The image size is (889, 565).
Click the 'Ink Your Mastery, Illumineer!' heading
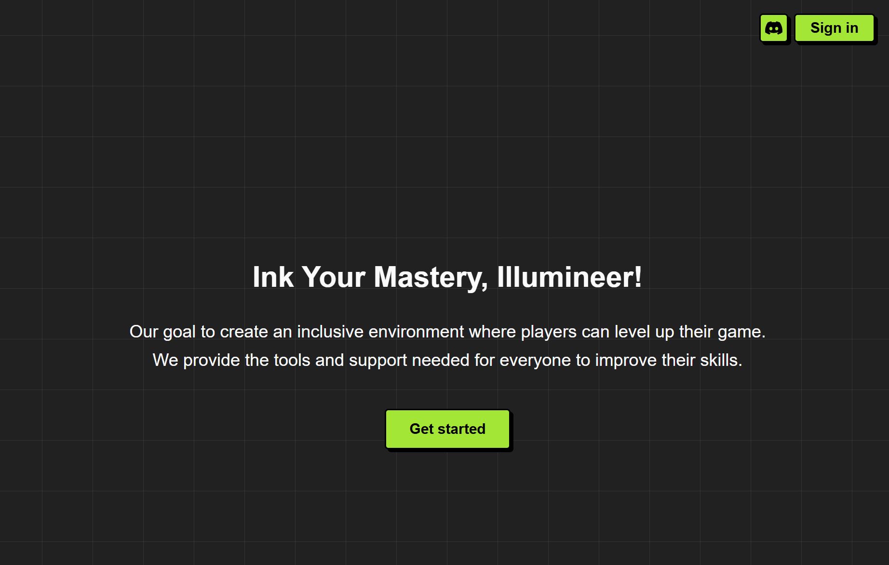tap(447, 277)
